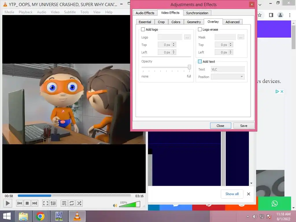Open the Colors sub-tab

[x=176, y=22]
